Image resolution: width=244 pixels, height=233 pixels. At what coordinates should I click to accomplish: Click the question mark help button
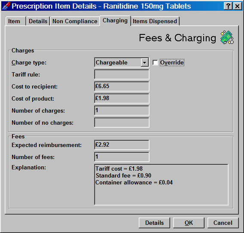[228, 6]
